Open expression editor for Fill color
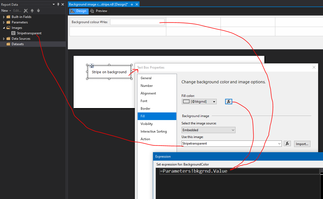The image size is (323, 199). coord(229,102)
